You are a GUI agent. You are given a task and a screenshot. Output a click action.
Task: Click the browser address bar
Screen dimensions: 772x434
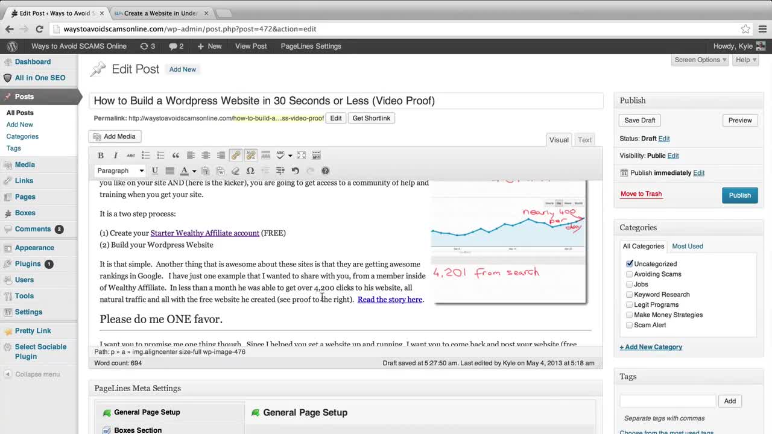(x=398, y=29)
